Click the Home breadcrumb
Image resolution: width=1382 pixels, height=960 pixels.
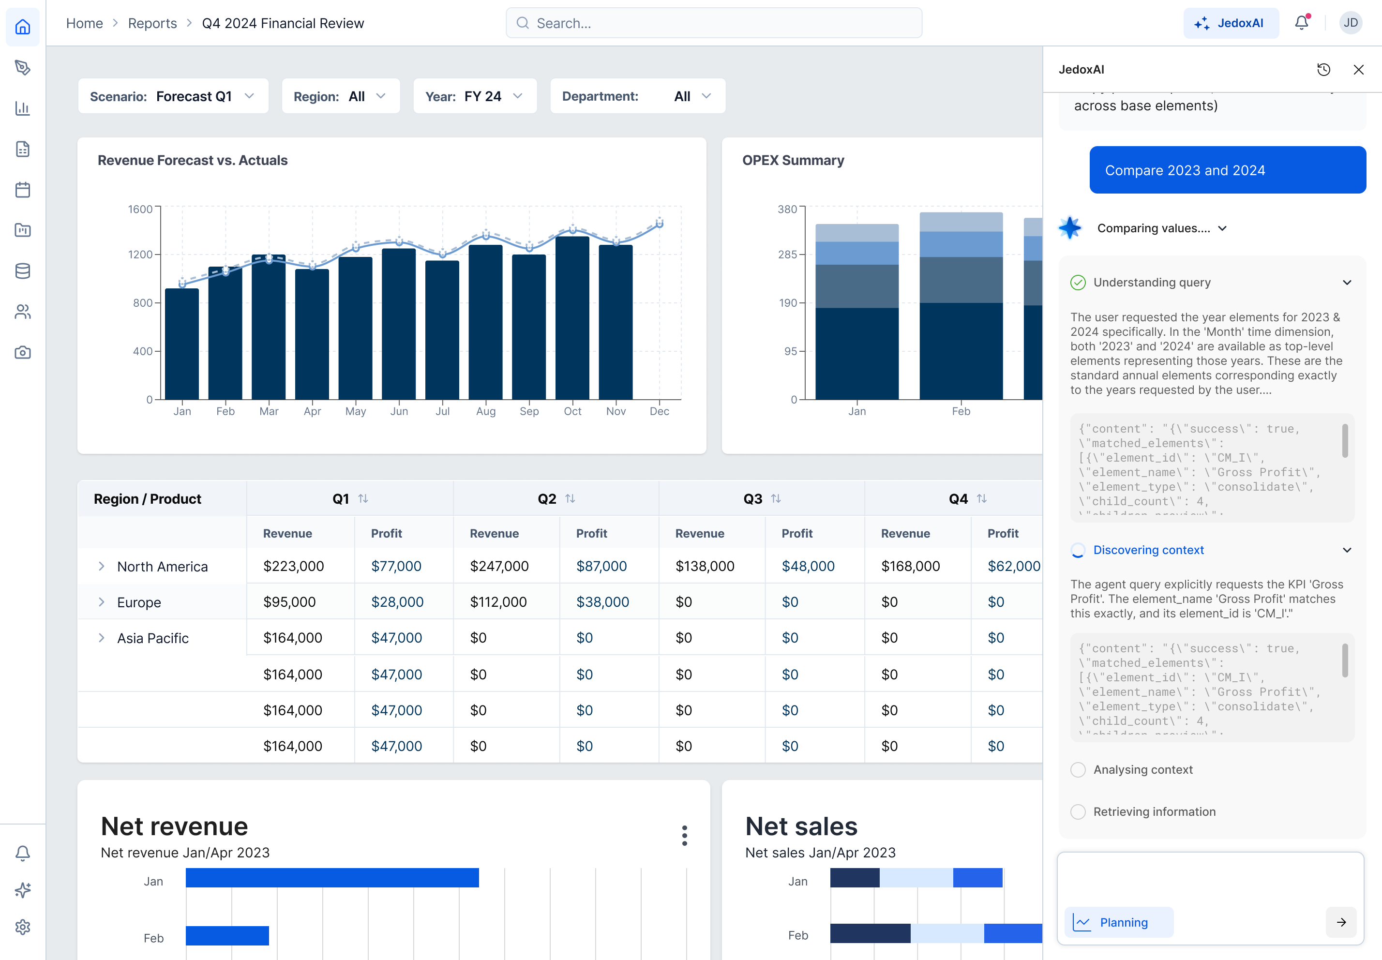[x=84, y=23]
